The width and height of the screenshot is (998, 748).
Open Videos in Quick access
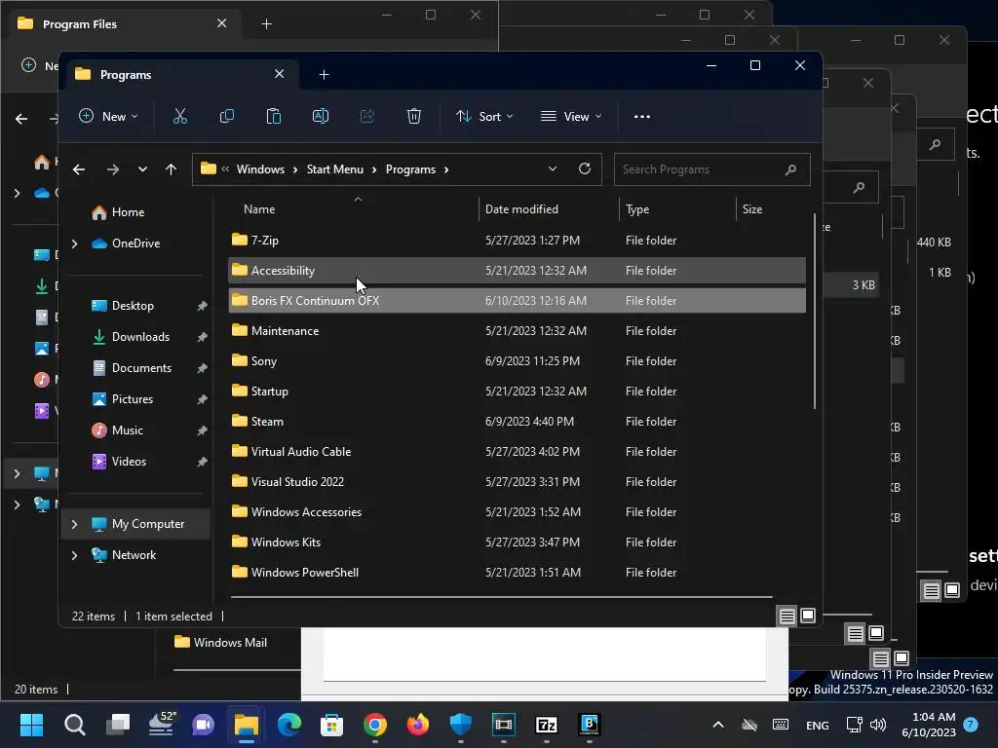[130, 462]
